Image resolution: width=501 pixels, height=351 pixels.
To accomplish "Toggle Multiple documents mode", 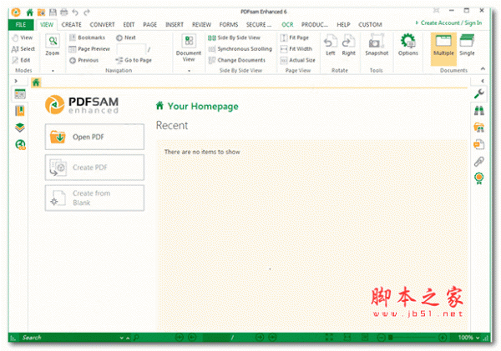I will point(443,45).
